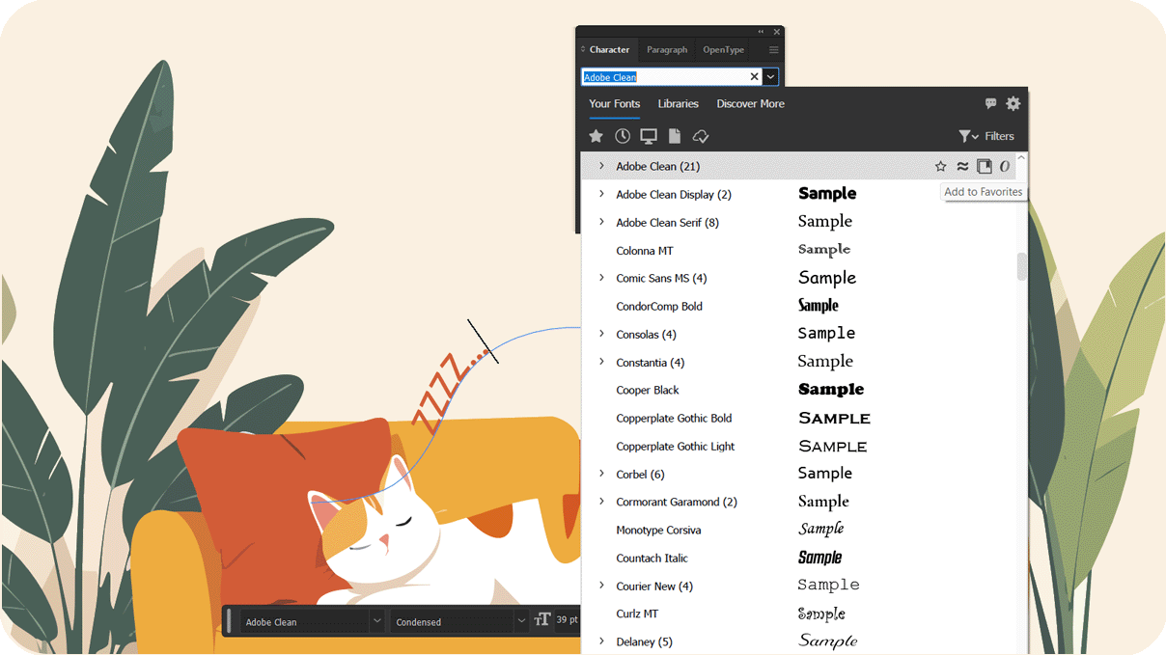The width and height of the screenshot is (1166, 655).
Task: Click the grip handle of the floating text bar
Action: tap(229, 621)
